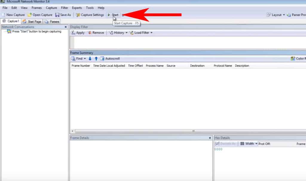Open Capture Settings

pyautogui.click(x=90, y=15)
